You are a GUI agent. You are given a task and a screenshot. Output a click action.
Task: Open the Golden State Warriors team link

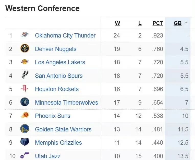click(x=63, y=129)
